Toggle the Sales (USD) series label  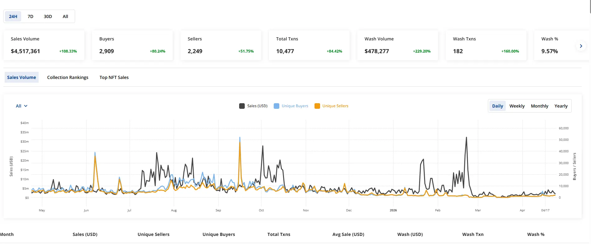[257, 106]
